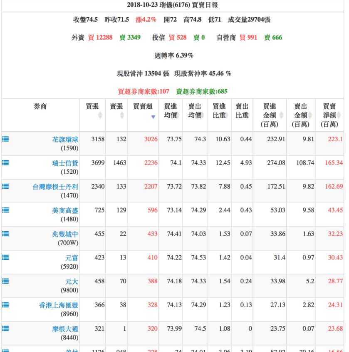This screenshot has height=352, width=349.
Task: Open details icon for 台灣摩根士丹利
Action: coord(5,187)
